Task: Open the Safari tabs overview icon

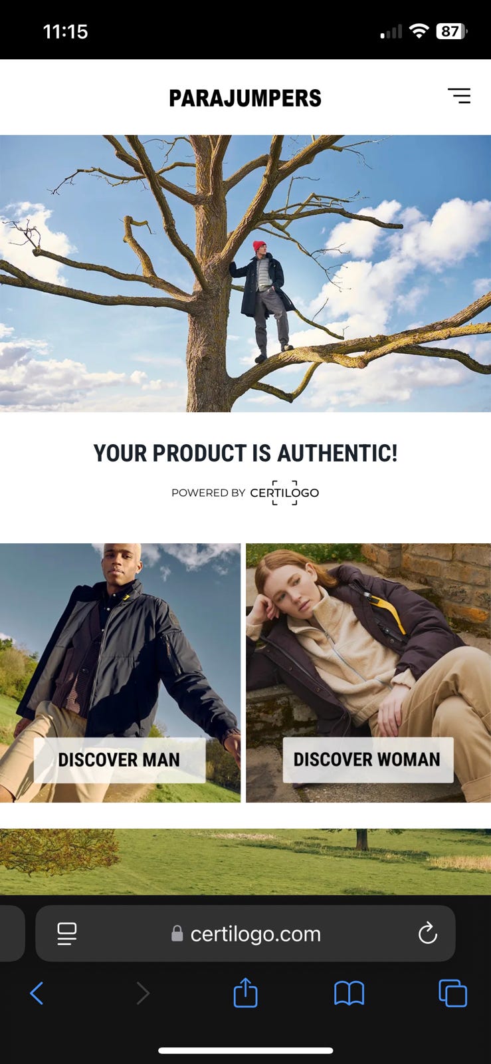Action: pos(452,994)
